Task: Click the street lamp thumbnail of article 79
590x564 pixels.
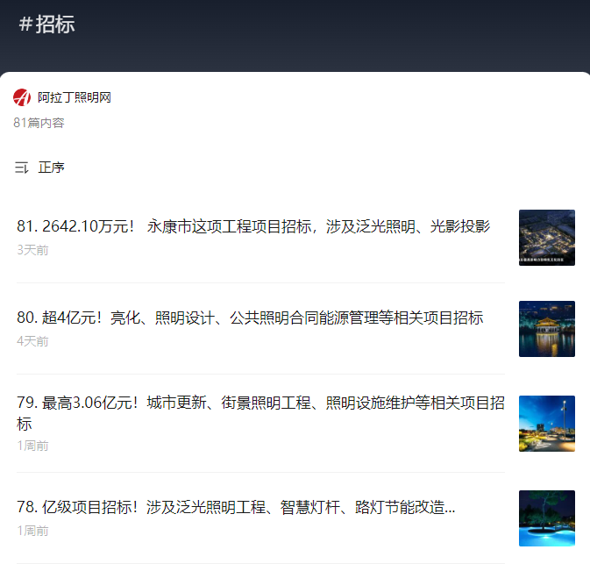Action: click(x=547, y=424)
